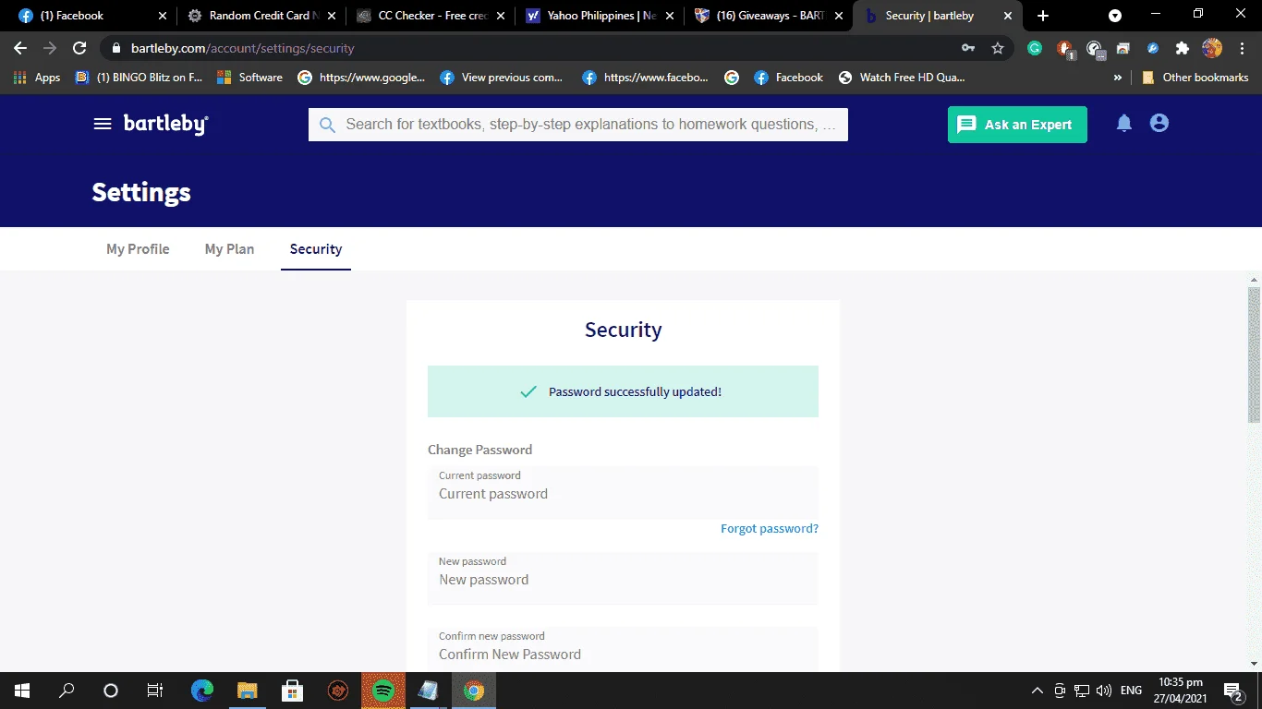Open the Watch Free HD Qua... bookmark

[902, 78]
